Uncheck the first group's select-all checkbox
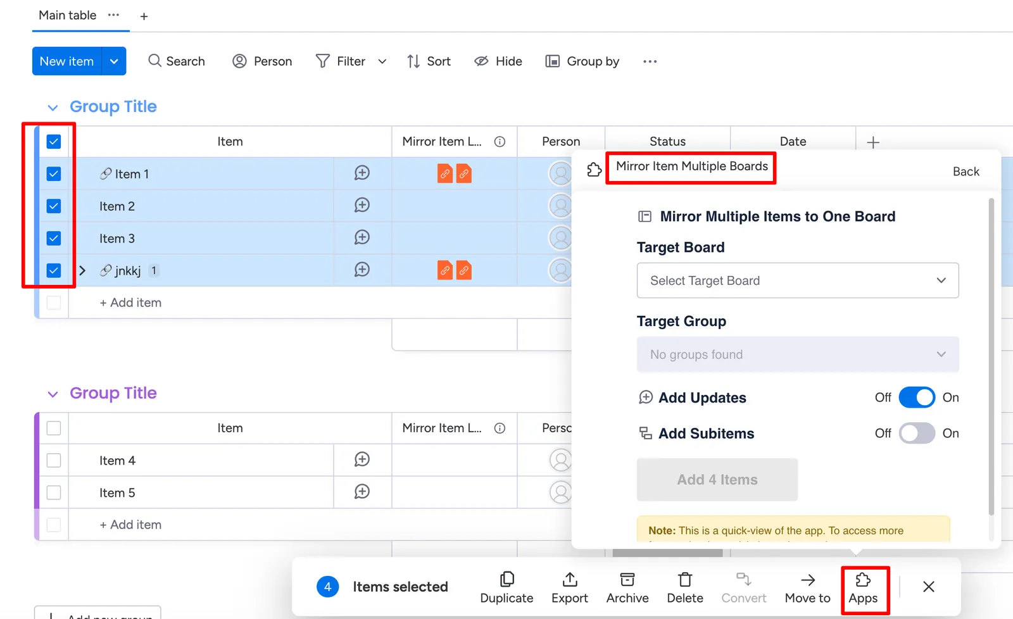The image size is (1013, 619). point(54,142)
